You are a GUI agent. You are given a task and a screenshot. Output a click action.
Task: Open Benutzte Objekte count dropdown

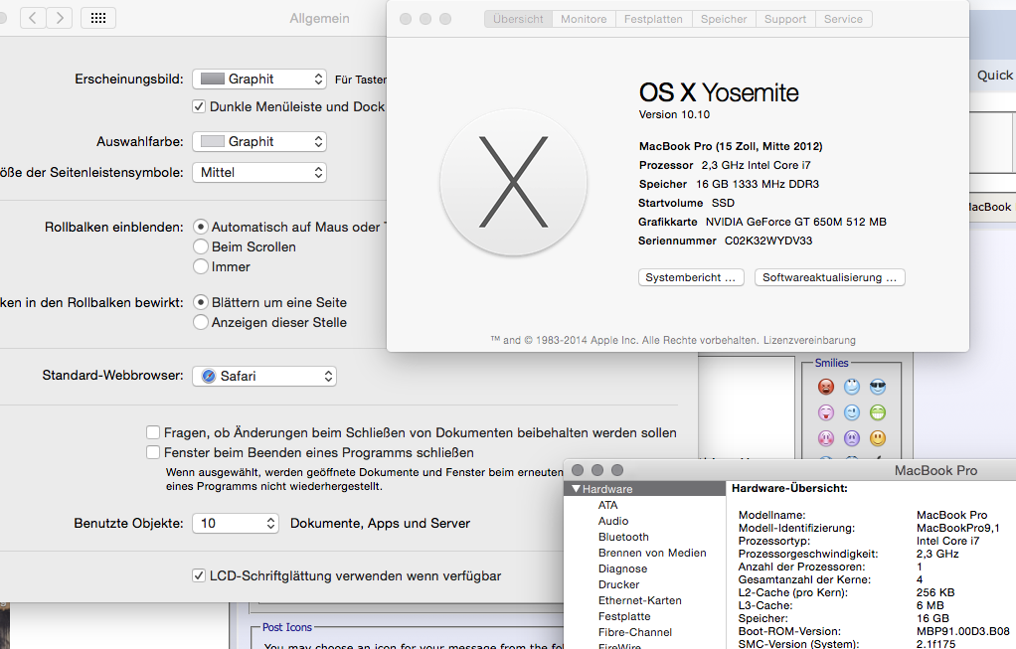tap(236, 523)
